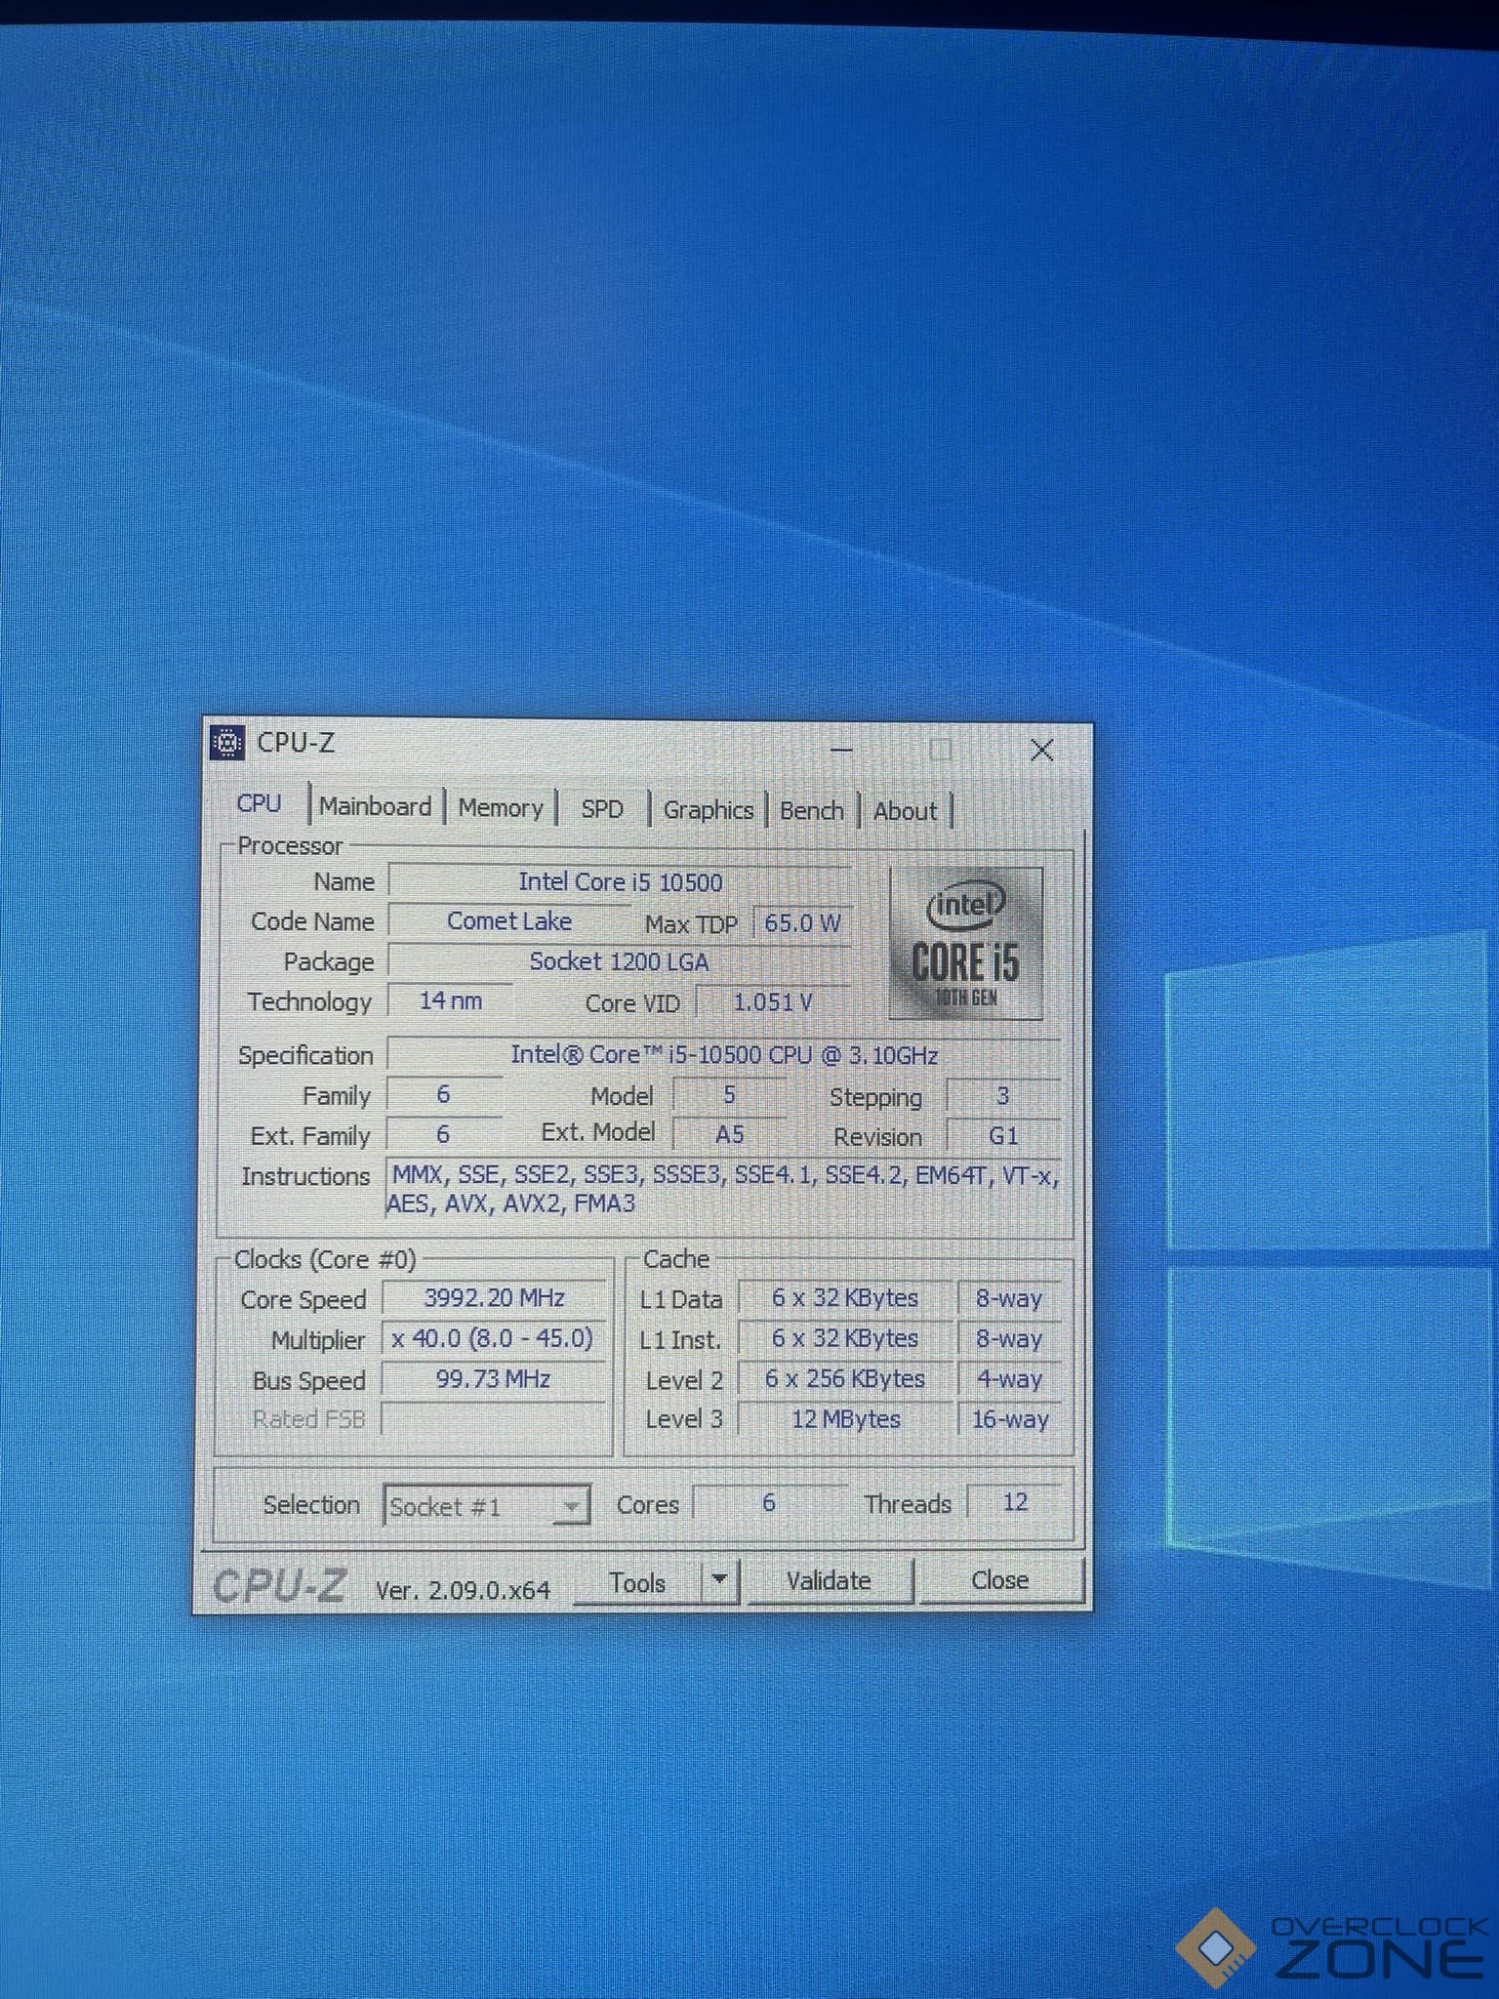Click the Cores value '6'
This screenshot has width=1499, height=1999.
(x=769, y=1503)
